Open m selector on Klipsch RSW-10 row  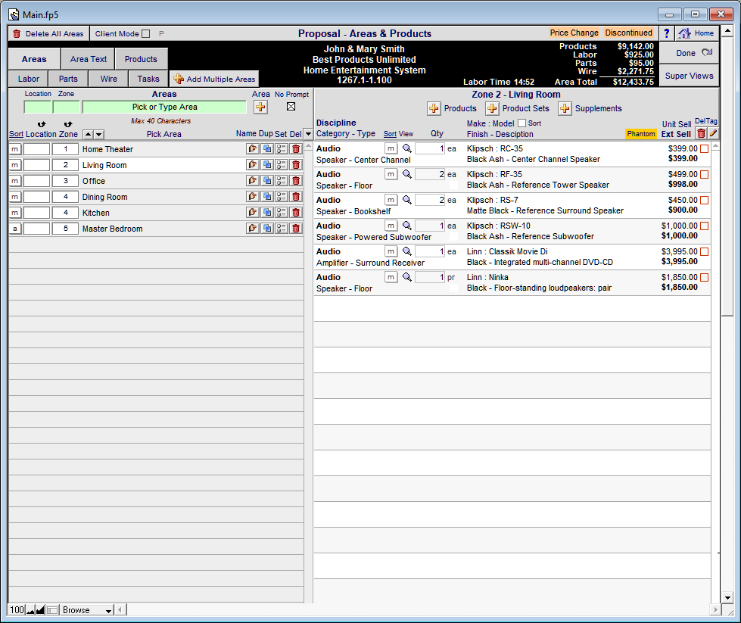point(391,226)
